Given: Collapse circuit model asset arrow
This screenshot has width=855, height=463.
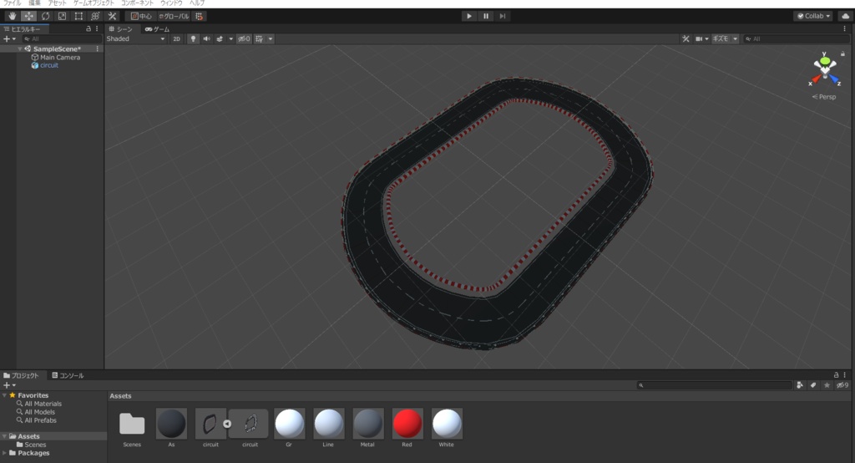Looking at the screenshot, I should pos(227,424).
